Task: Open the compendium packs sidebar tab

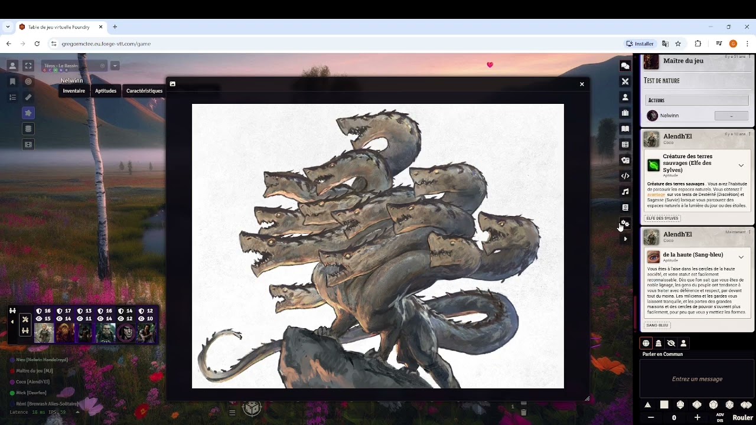Action: point(625,208)
